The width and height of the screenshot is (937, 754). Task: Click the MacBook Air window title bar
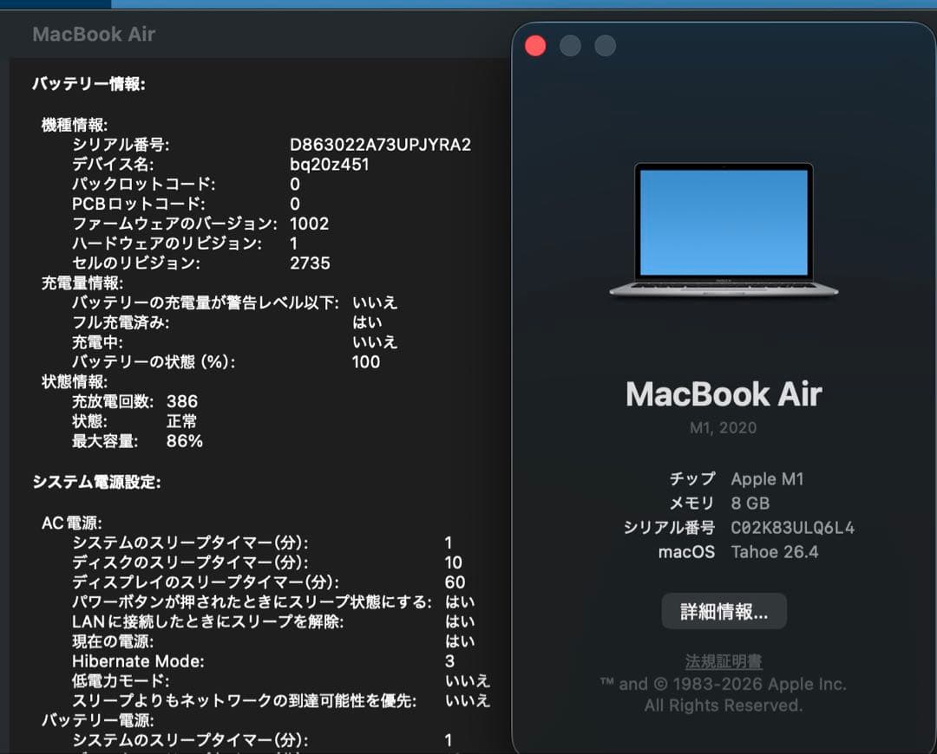point(94,35)
